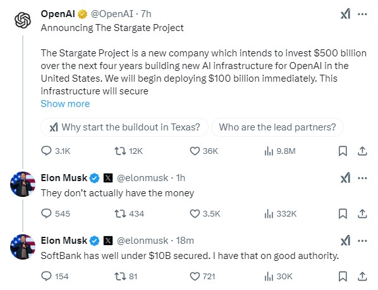
Task: Open more options on OpenAI's post
Action: [x=362, y=14]
